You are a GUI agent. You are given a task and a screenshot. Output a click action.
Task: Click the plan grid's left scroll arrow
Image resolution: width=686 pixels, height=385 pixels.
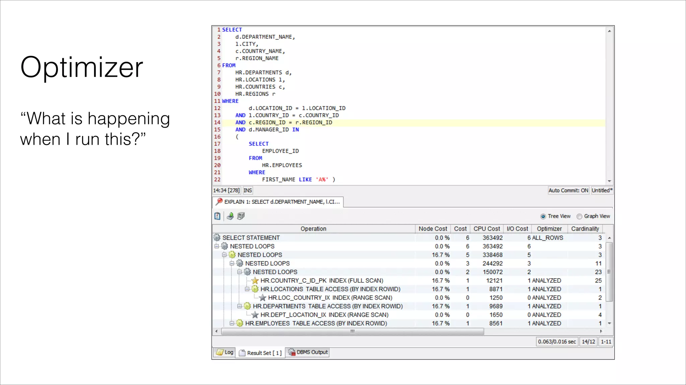[x=217, y=332]
